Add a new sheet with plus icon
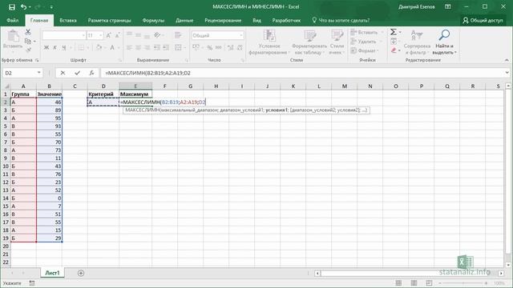513x288 pixels. 81,273
